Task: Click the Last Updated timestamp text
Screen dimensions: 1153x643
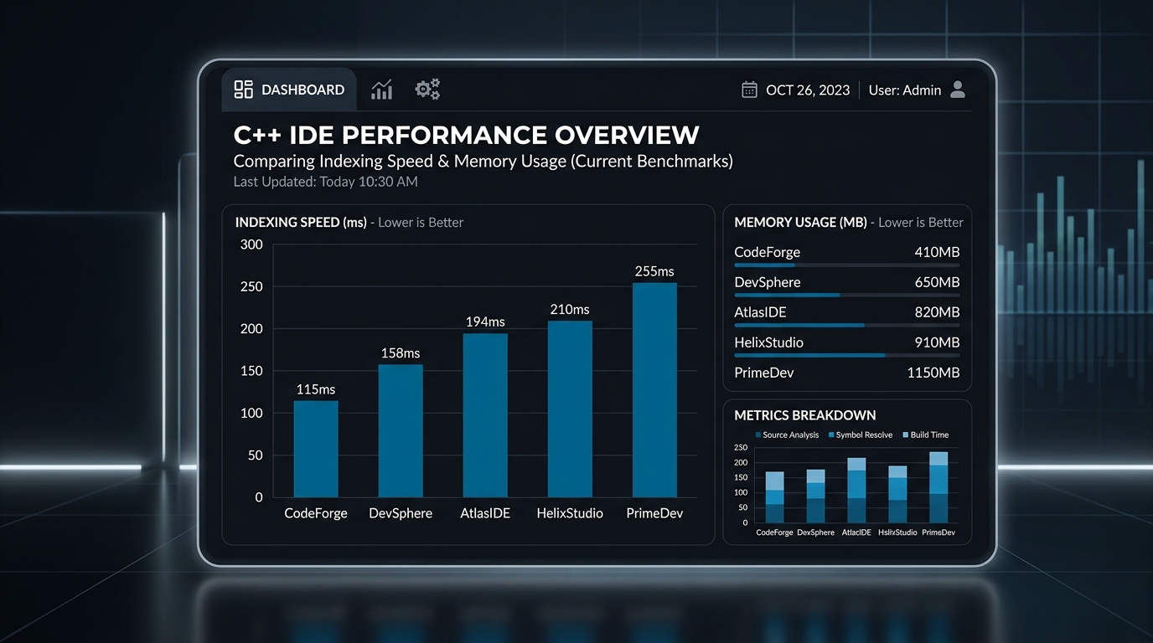Action: click(325, 182)
